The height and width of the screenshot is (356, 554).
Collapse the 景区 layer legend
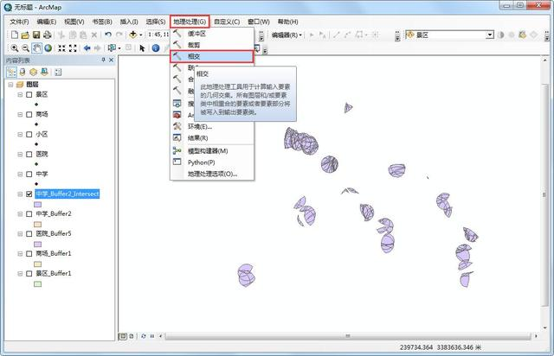coord(20,94)
